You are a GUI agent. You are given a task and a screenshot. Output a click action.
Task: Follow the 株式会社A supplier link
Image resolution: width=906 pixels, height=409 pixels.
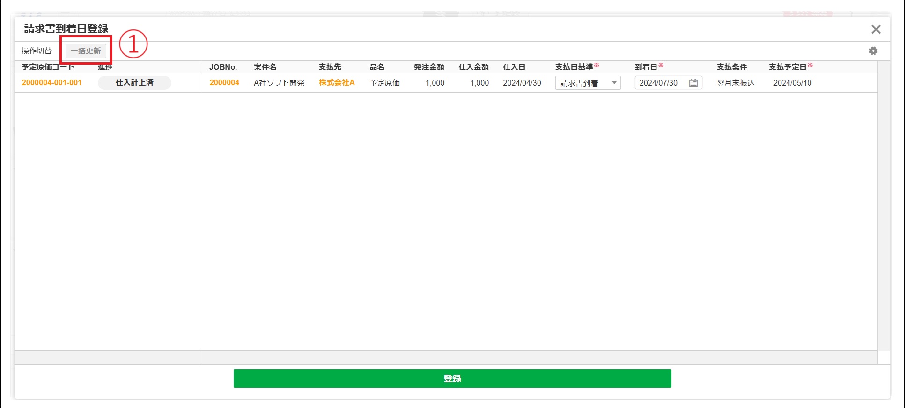[337, 83]
